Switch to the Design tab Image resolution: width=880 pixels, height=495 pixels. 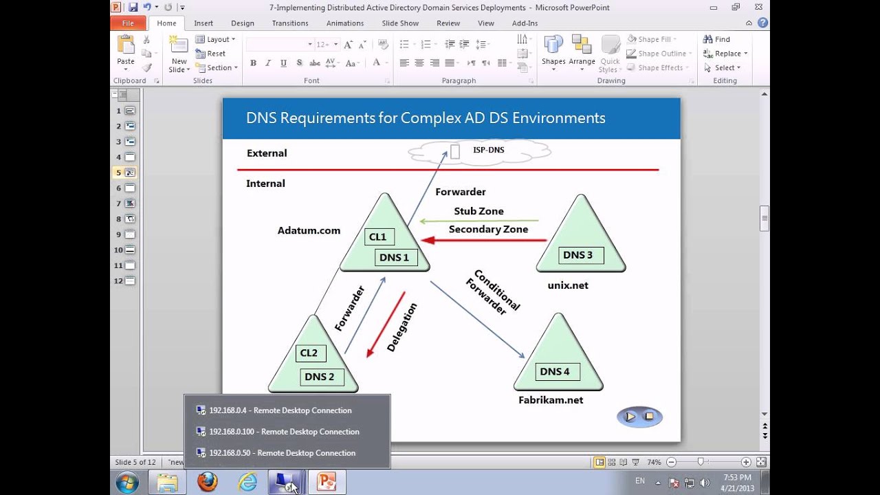tap(242, 23)
